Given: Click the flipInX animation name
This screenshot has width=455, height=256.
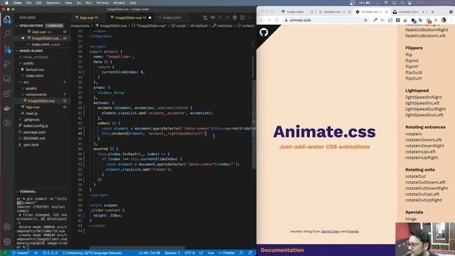Looking at the screenshot, I should tap(412, 60).
